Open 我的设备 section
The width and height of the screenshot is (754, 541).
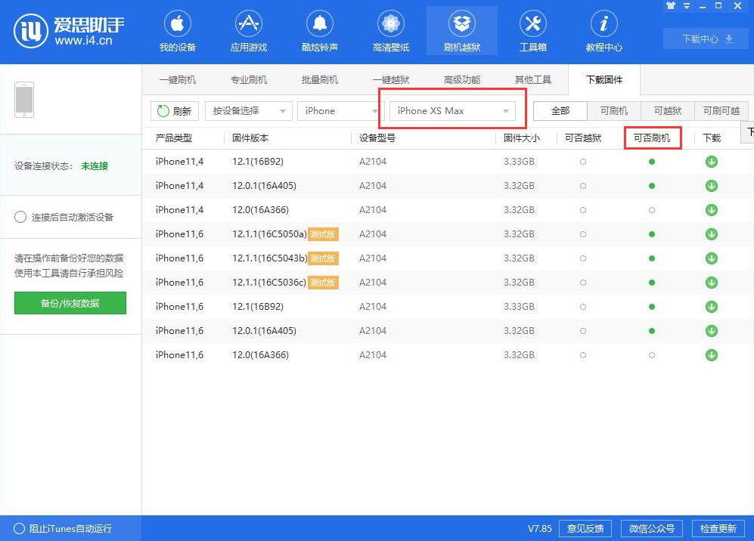177,30
